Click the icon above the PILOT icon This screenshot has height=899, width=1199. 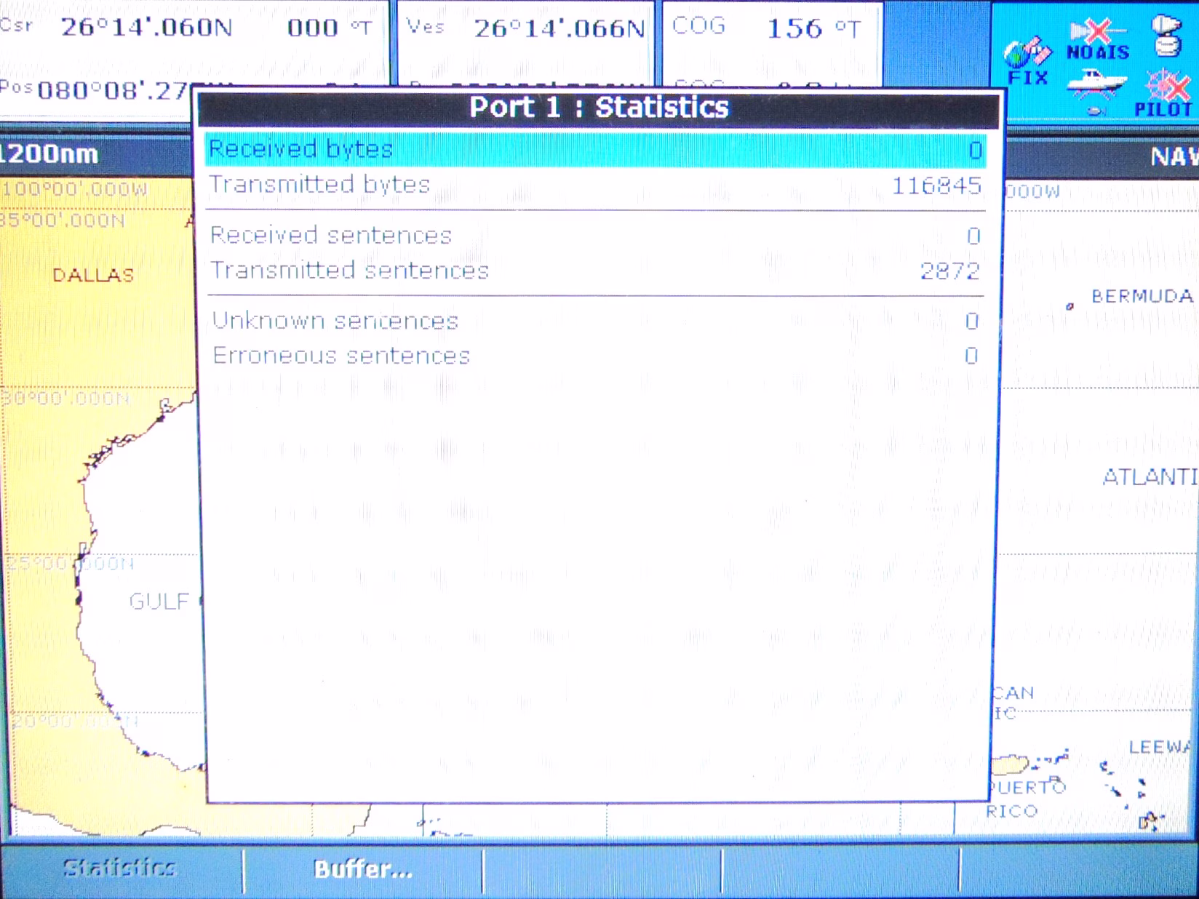(1167, 36)
